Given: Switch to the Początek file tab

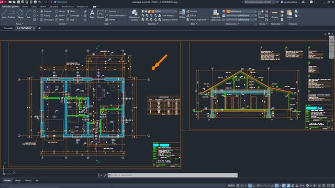Looking at the screenshot, I should (8, 28).
